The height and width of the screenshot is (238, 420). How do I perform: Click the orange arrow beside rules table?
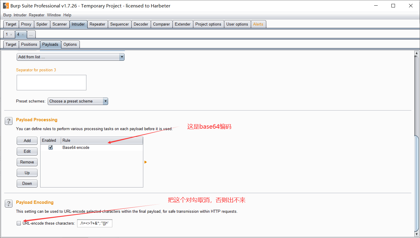pyautogui.click(x=146, y=162)
